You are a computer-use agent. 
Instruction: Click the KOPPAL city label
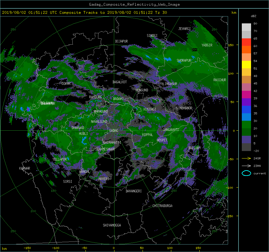click(x=148, y=135)
